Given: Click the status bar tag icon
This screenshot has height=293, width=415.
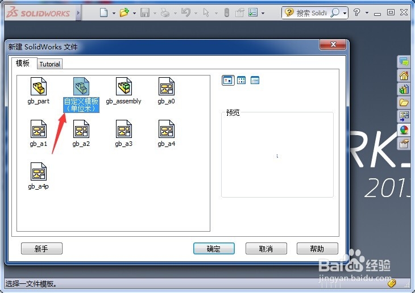Looking at the screenshot, I should [x=392, y=283].
